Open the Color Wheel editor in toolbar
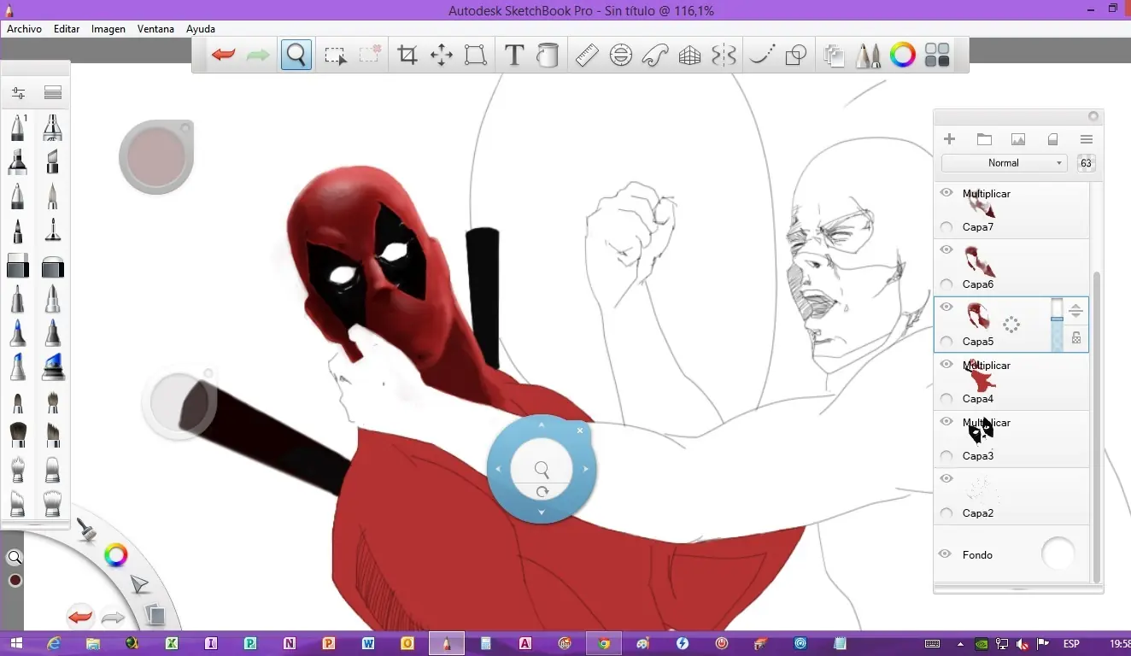Screen dimensions: 1131x656 click(903, 56)
